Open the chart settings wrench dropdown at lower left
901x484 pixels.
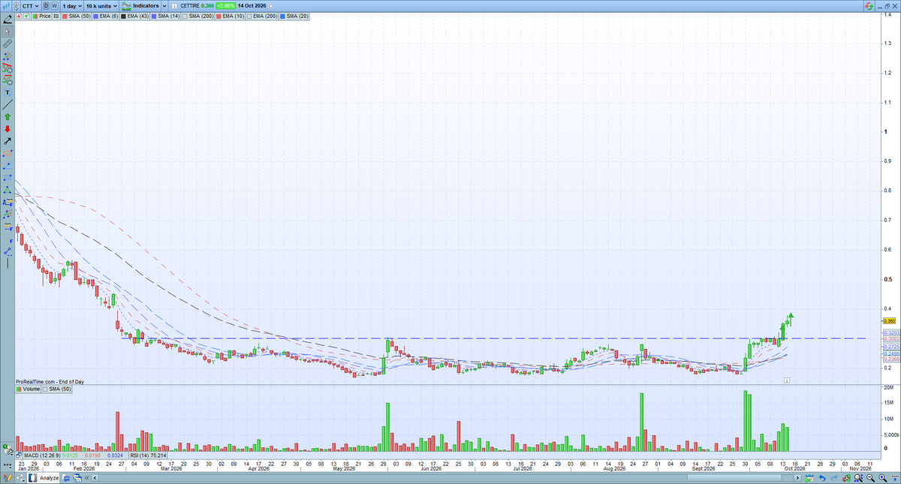[x=9, y=451]
